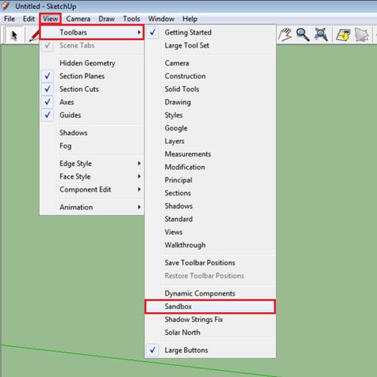Click the greyed Share Model icon

pyautogui.click(x=362, y=35)
